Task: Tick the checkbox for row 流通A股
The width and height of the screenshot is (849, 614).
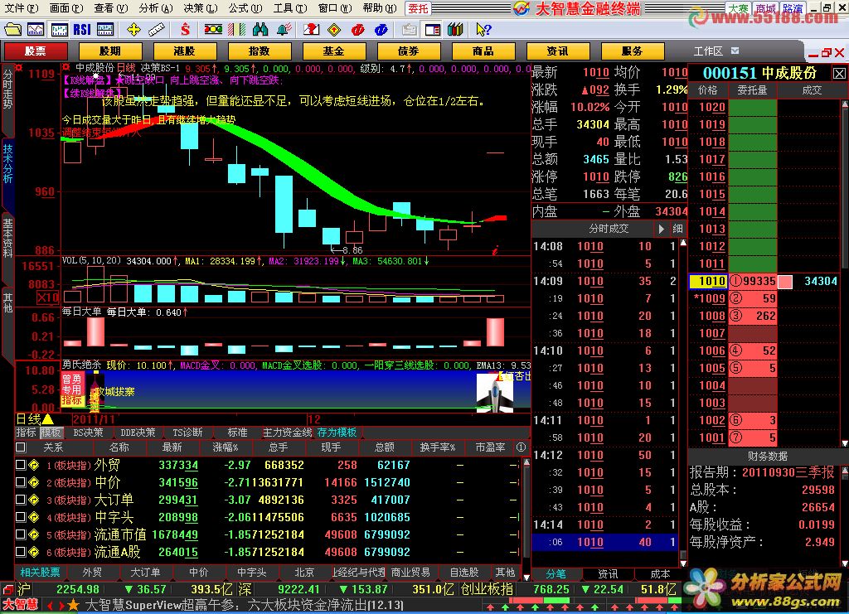Action: pos(20,552)
